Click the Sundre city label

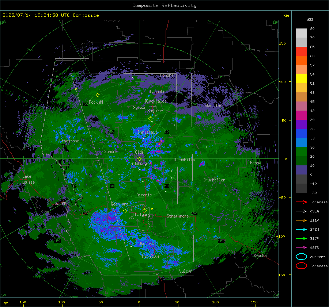pos(111,151)
